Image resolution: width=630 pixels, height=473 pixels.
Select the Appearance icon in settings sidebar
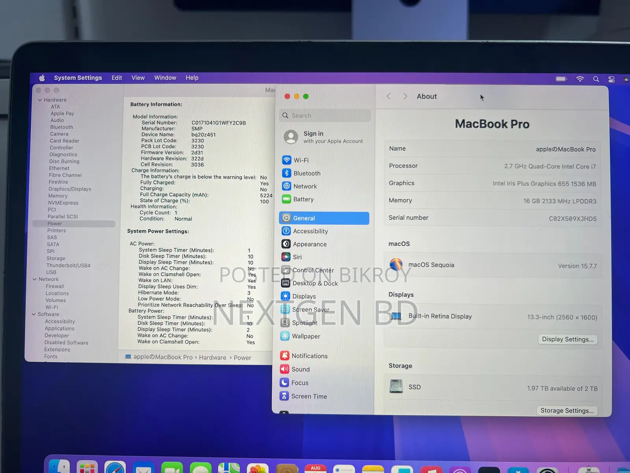click(x=286, y=244)
